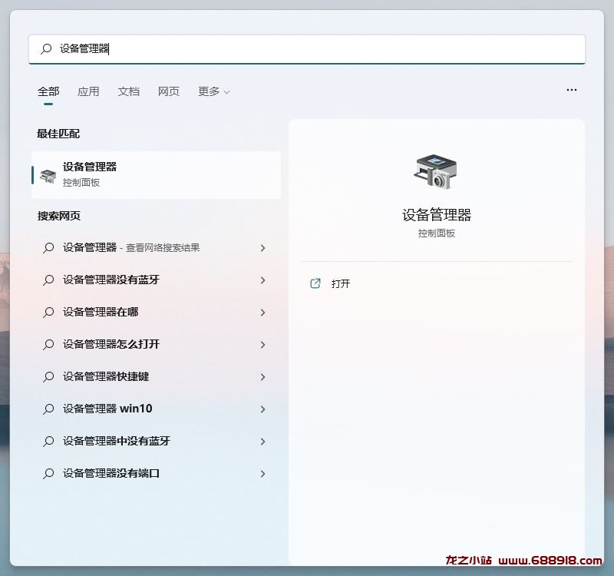Image resolution: width=614 pixels, height=576 pixels.
Task: Click search icon beside 设备管理器快捷键
Action: click(x=48, y=376)
